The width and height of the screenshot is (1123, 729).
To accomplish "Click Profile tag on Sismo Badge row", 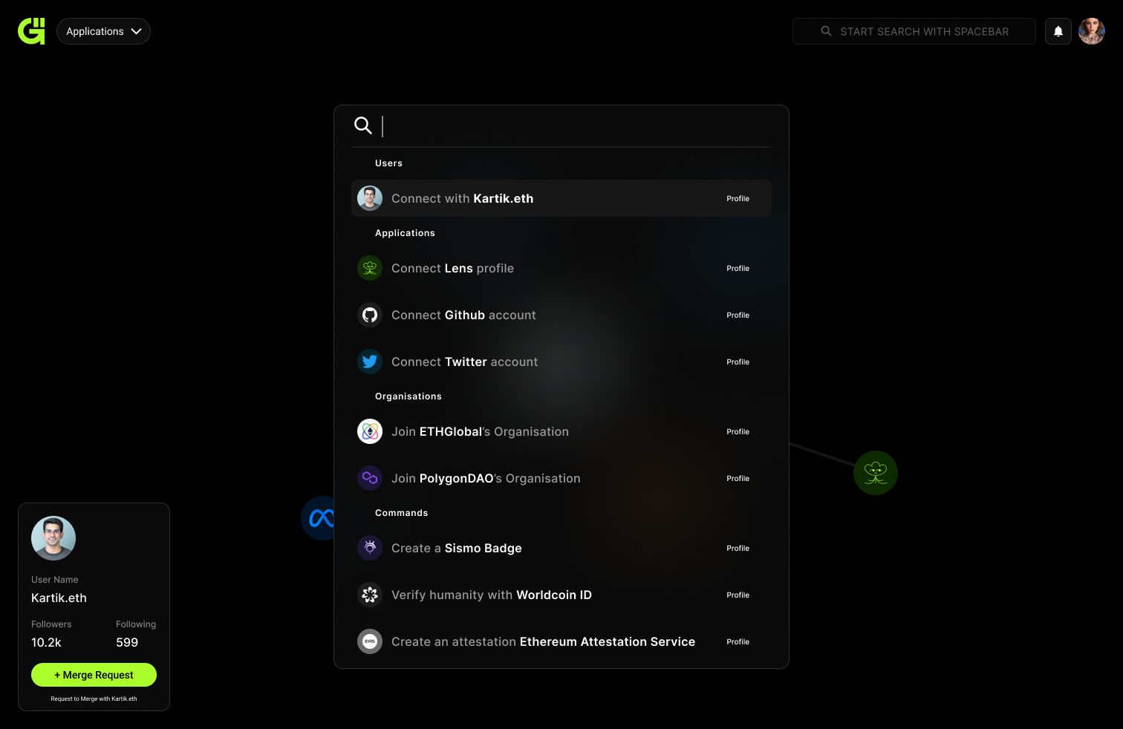I will (738, 548).
